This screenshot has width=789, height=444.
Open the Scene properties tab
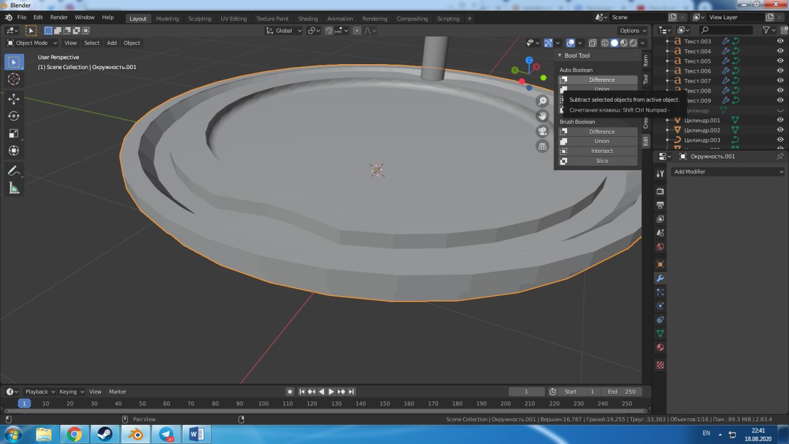click(x=660, y=233)
